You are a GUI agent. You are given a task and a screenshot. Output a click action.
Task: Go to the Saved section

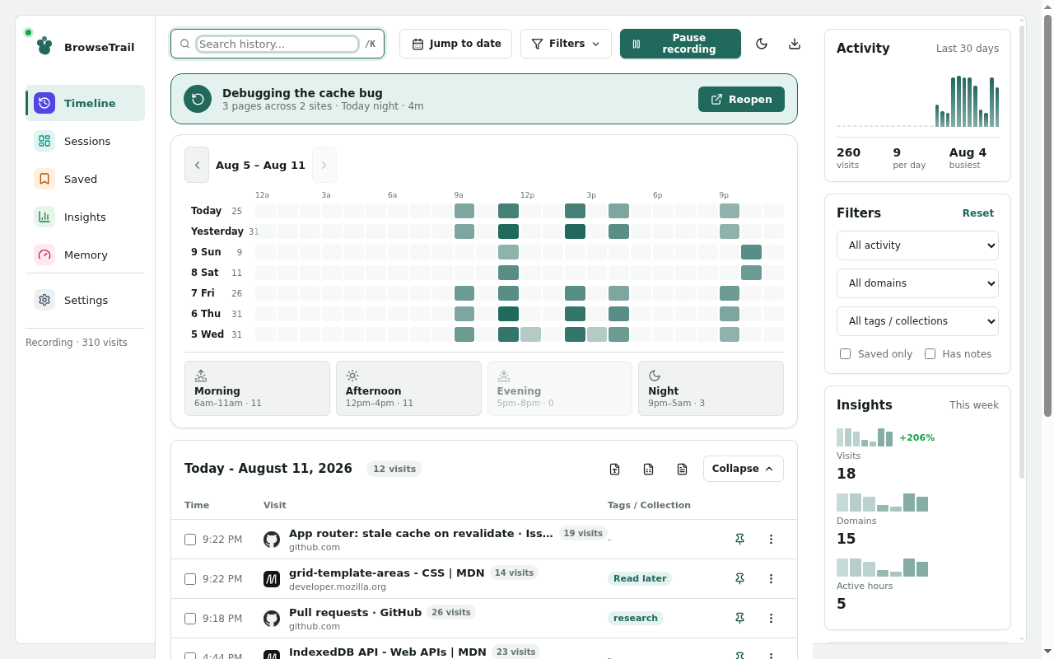[x=85, y=179]
